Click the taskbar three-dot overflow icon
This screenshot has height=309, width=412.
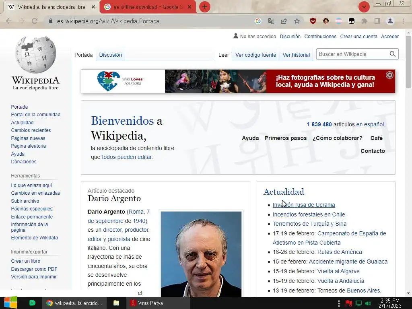[339, 303]
